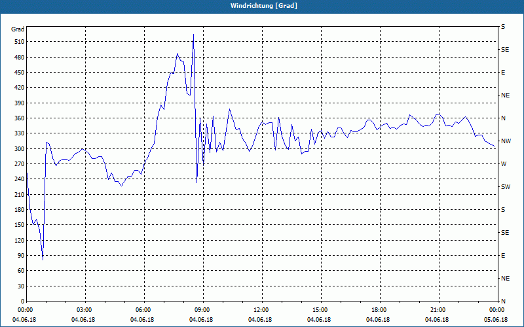524x327 pixels.
Task: Select the 04.06.18 date under 21:00
Action: point(437,320)
